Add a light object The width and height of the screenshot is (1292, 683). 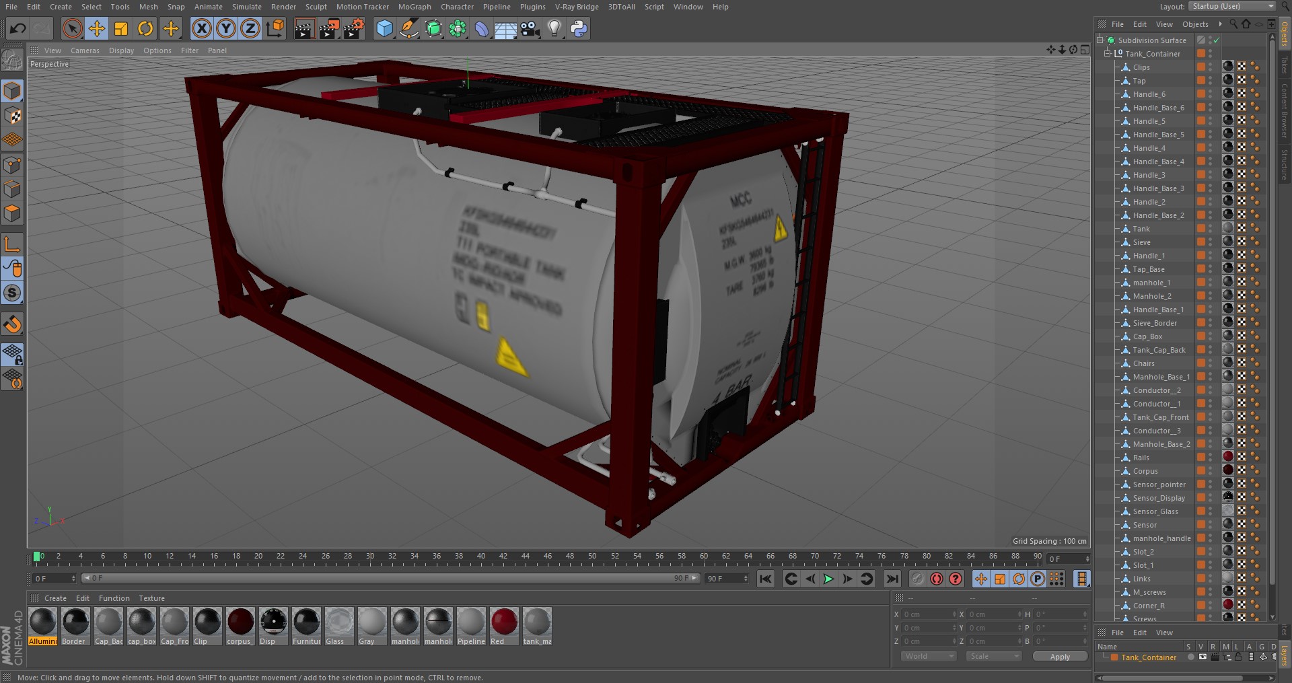coord(554,28)
